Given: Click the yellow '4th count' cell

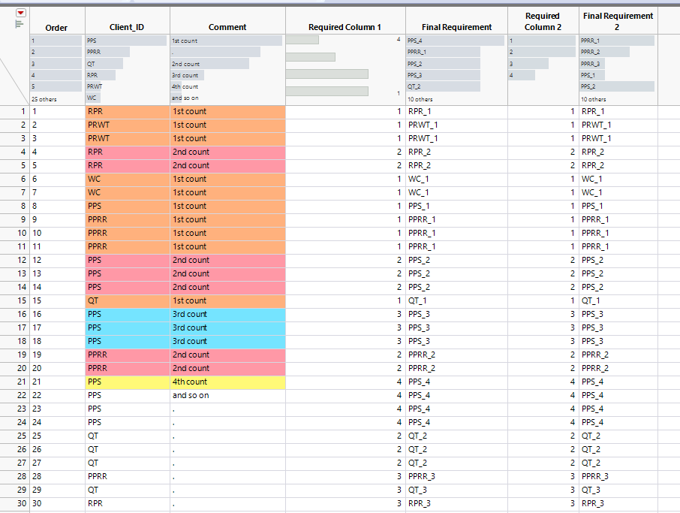Looking at the screenshot, I should tap(227, 382).
